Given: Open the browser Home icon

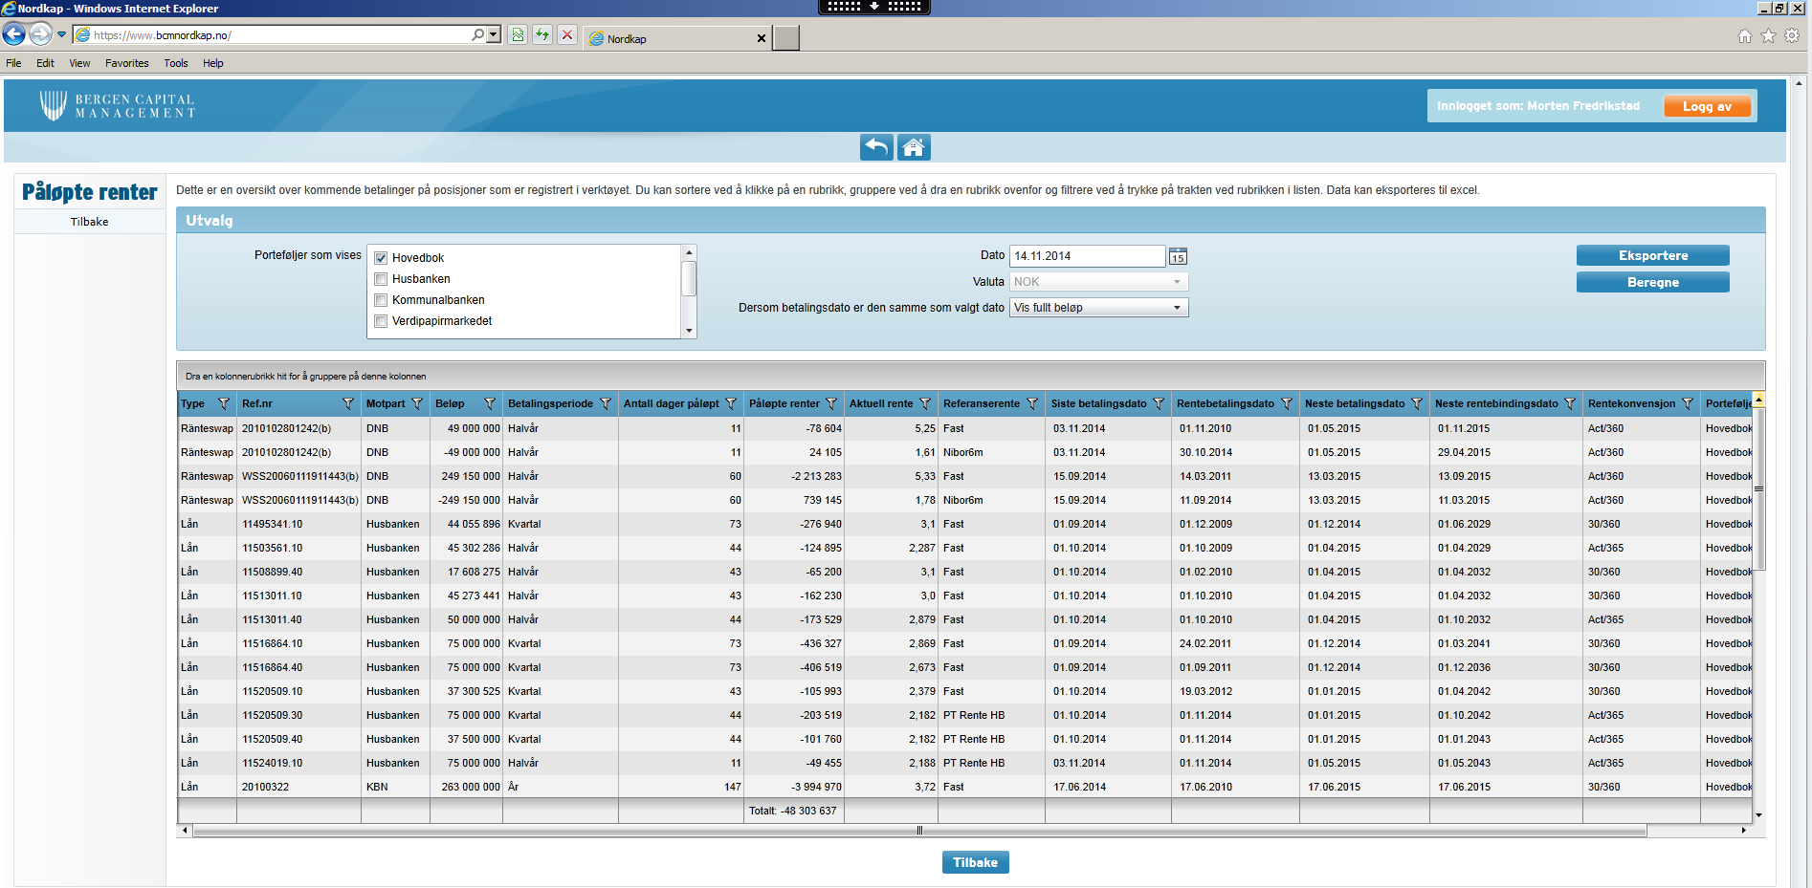Looking at the screenshot, I should click(x=1745, y=35).
